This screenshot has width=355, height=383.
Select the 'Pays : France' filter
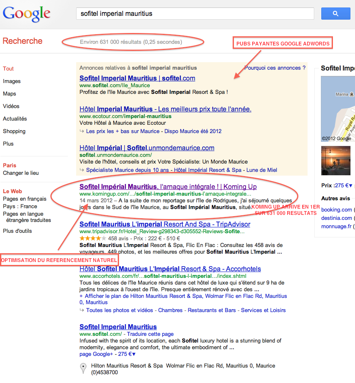pos(20,207)
